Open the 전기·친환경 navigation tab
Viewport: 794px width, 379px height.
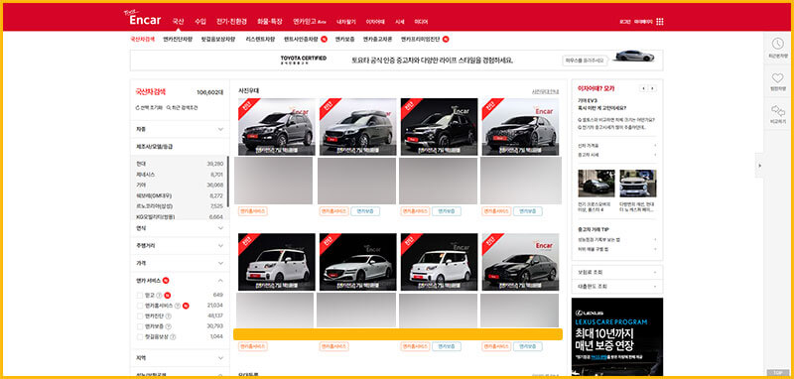pyautogui.click(x=231, y=22)
